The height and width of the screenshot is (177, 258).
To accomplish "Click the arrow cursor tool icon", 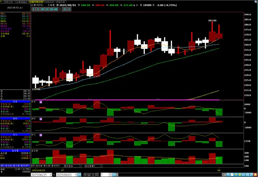I will tap(228, 175).
